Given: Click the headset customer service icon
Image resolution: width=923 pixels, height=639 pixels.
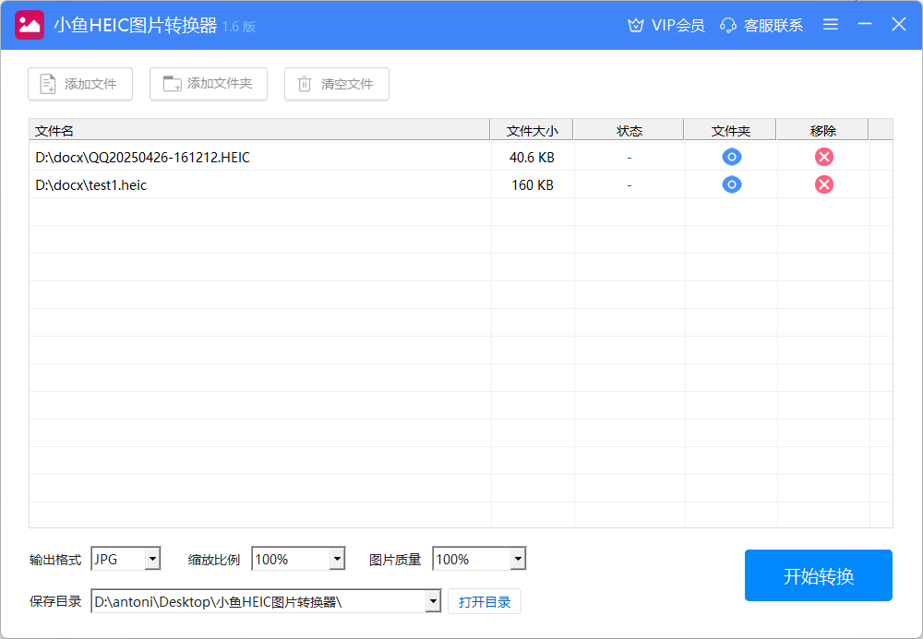Looking at the screenshot, I should 729,25.
